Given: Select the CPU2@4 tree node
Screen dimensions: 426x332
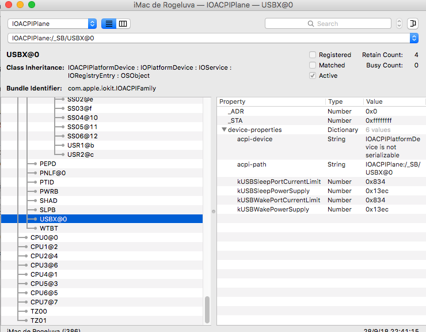Looking at the screenshot, I should click(x=44, y=256).
